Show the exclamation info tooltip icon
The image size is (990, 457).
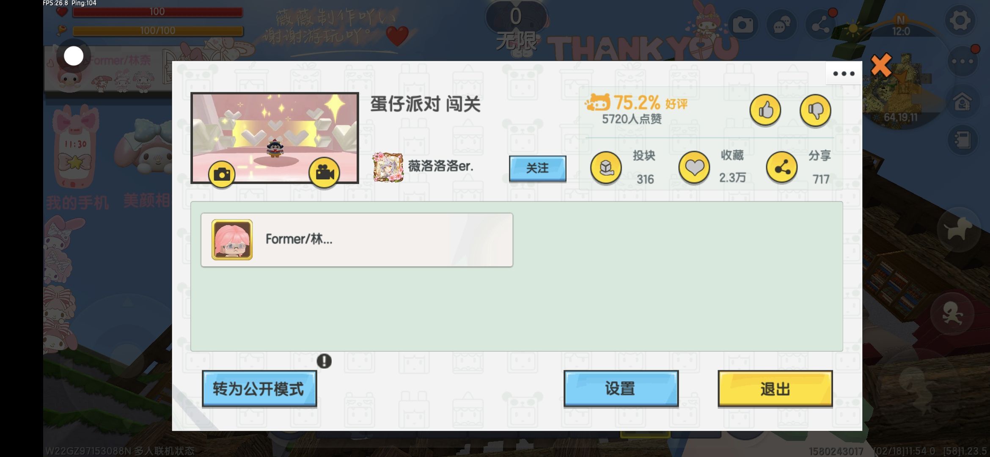pyautogui.click(x=324, y=361)
